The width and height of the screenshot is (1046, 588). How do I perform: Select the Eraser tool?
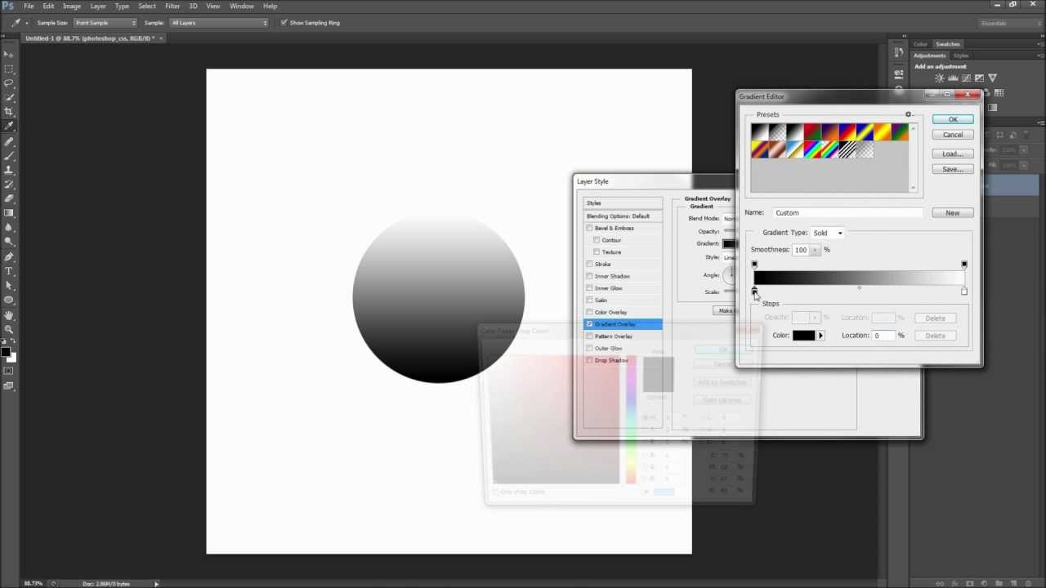click(9, 198)
